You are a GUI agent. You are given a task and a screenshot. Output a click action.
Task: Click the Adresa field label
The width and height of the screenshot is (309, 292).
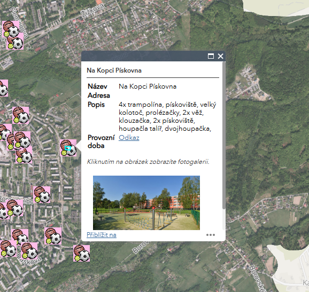[99, 96]
